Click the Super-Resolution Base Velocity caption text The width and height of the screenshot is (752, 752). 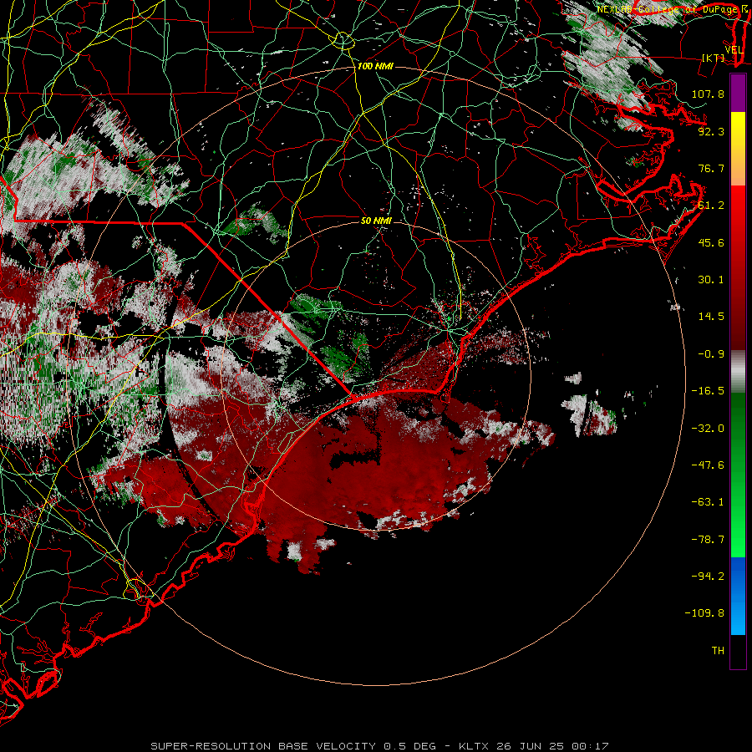pyautogui.click(x=379, y=746)
